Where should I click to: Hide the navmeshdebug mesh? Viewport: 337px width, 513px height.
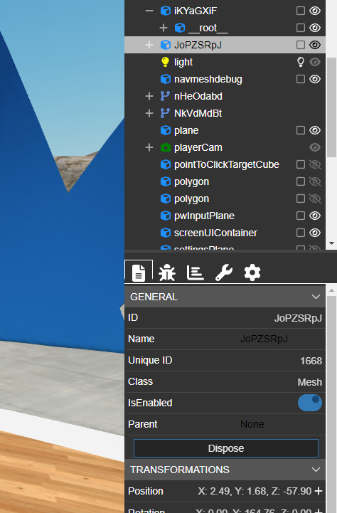(x=315, y=79)
